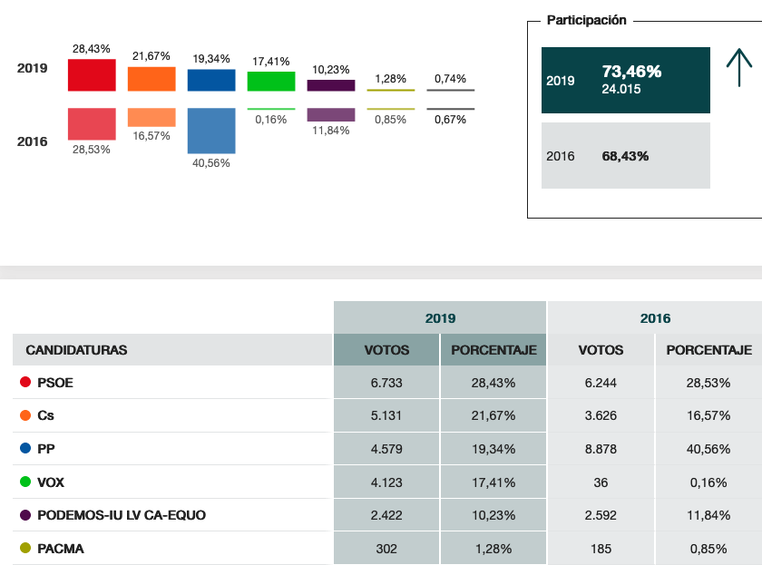Select the dark purple 2019 chart bar

click(x=331, y=85)
